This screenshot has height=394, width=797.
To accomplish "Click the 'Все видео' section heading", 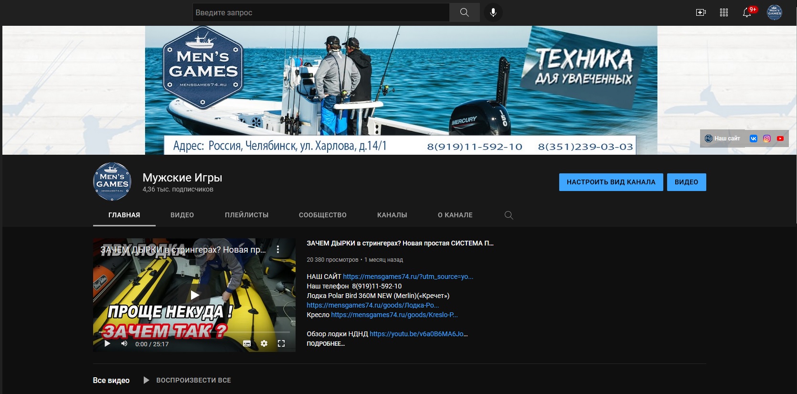I will pyautogui.click(x=111, y=380).
